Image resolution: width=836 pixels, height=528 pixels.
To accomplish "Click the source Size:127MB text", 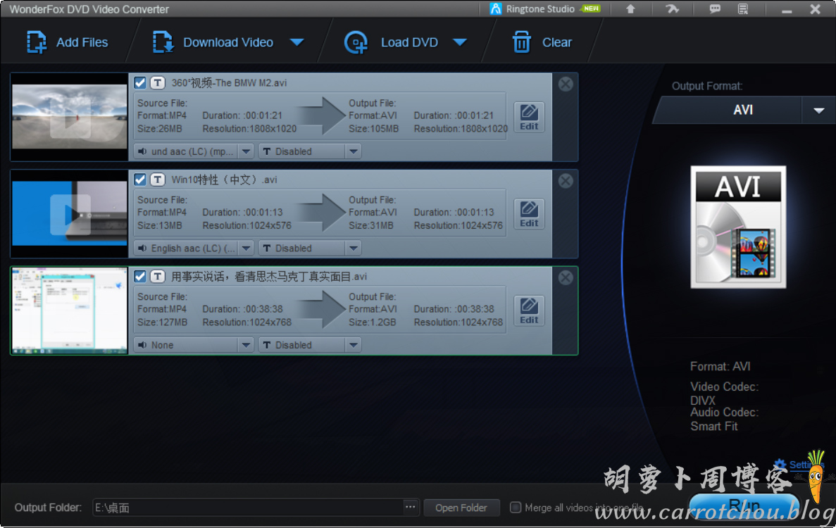I will point(162,322).
